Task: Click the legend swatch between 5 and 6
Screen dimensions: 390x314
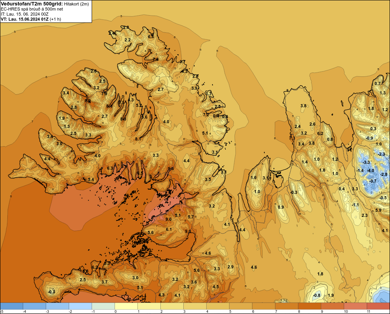Action: pyautogui.click(x=241, y=306)
